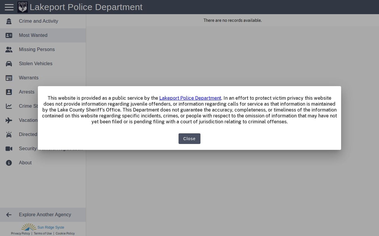Open the About page

[x=43, y=163]
